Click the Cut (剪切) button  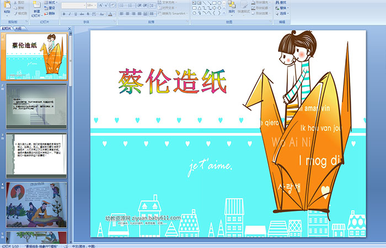(x=19, y=2)
